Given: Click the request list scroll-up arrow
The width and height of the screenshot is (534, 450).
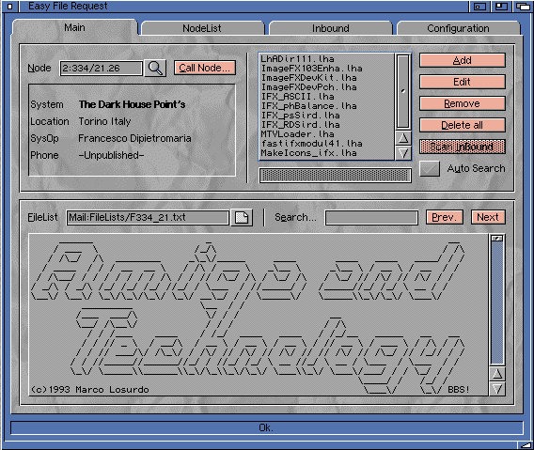Looking at the screenshot, I should coord(403,138).
